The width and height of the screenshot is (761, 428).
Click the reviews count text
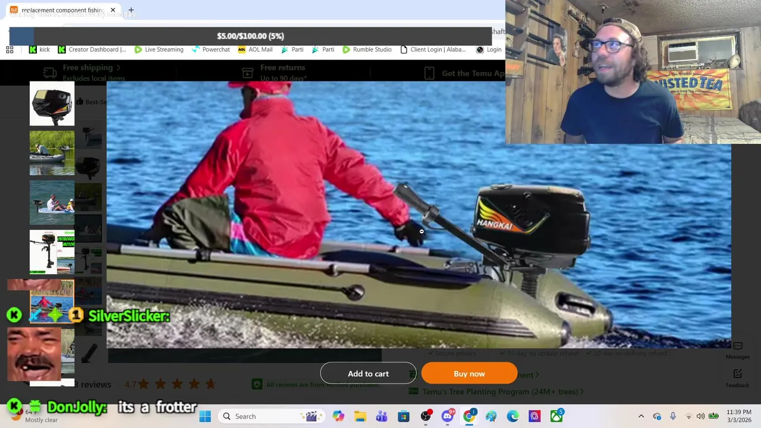pos(92,385)
